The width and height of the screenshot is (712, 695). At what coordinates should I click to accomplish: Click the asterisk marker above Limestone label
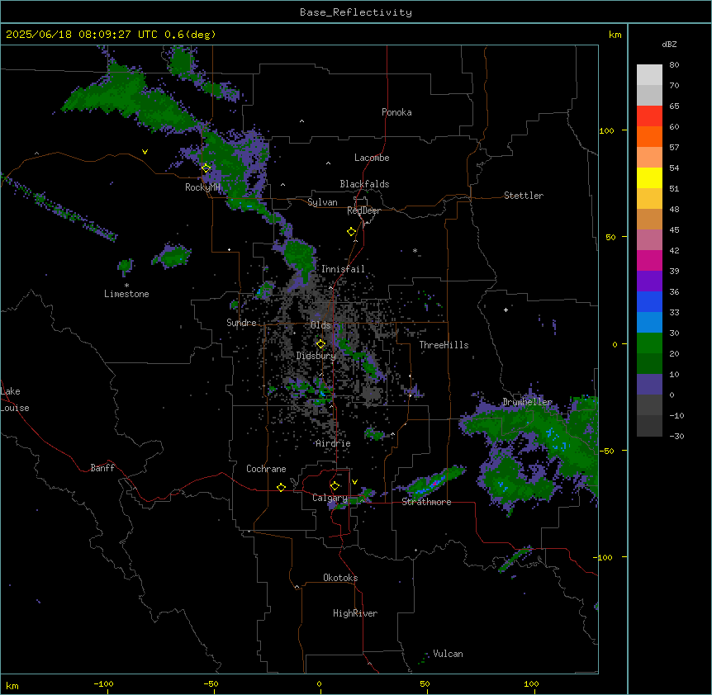click(126, 286)
